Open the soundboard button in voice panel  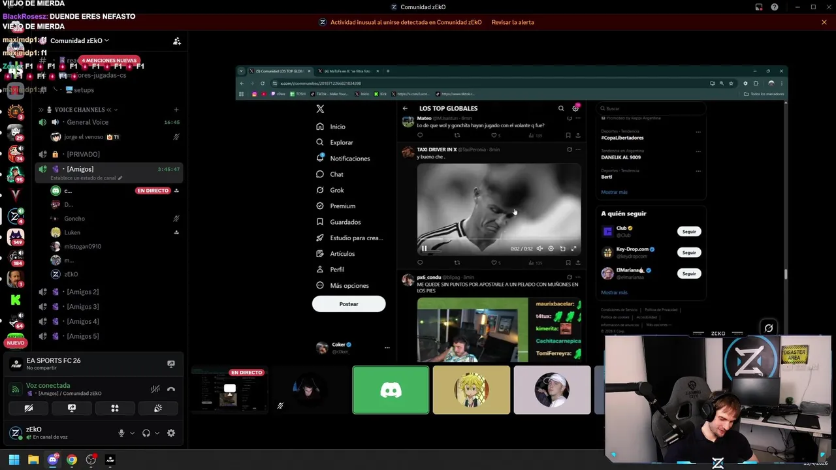[x=158, y=408]
